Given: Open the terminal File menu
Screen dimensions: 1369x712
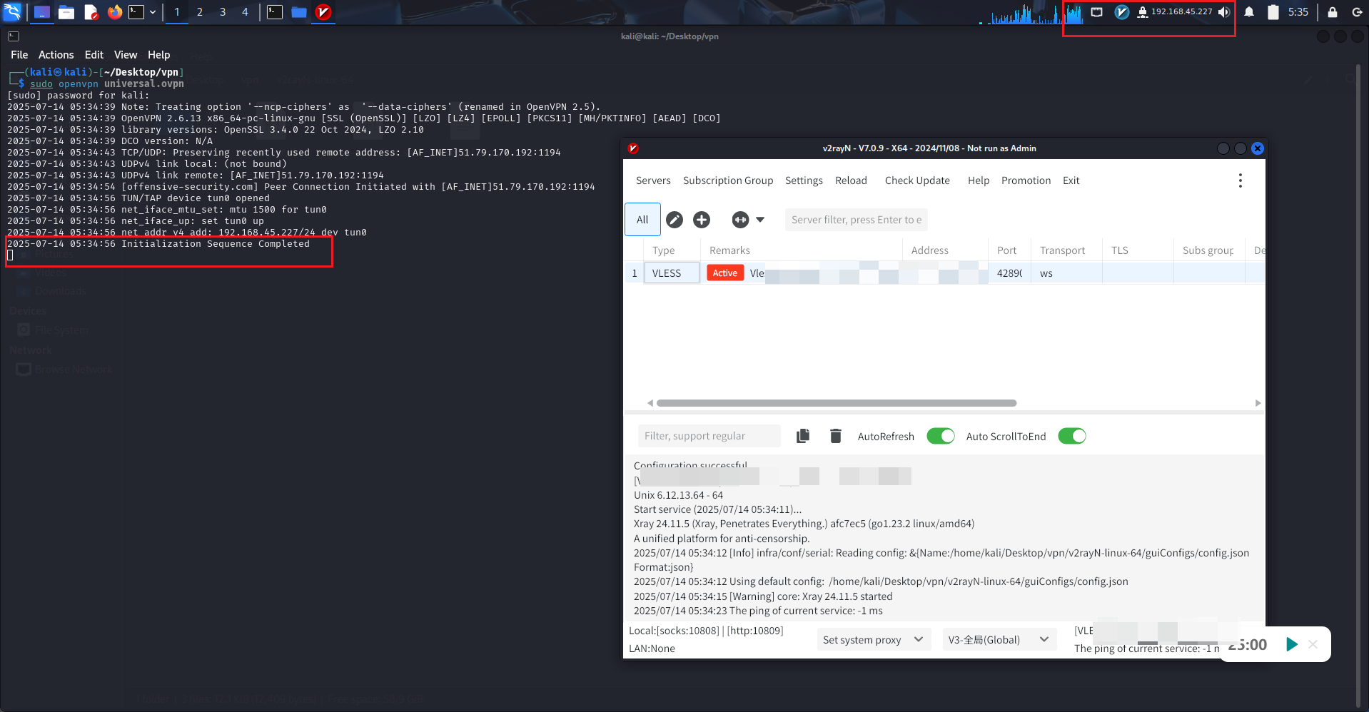Looking at the screenshot, I should (x=19, y=55).
